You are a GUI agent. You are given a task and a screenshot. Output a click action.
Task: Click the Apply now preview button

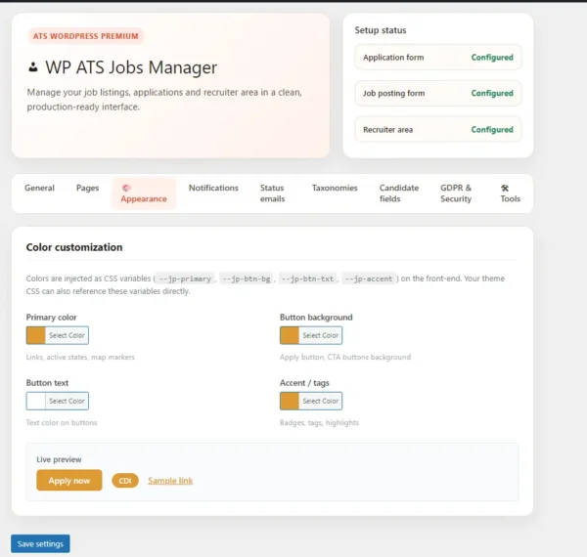point(69,481)
